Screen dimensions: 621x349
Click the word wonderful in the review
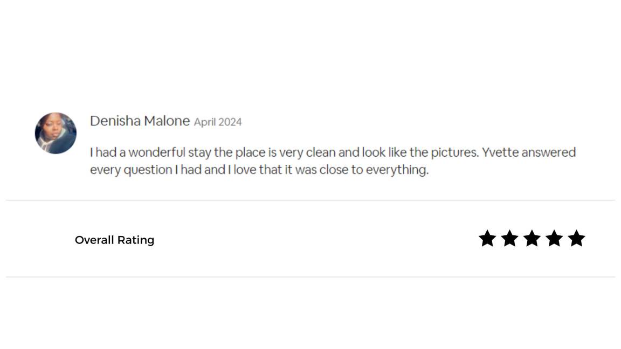(x=157, y=152)
